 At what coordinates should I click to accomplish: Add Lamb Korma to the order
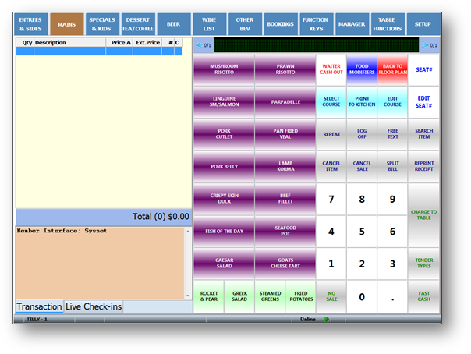click(285, 166)
